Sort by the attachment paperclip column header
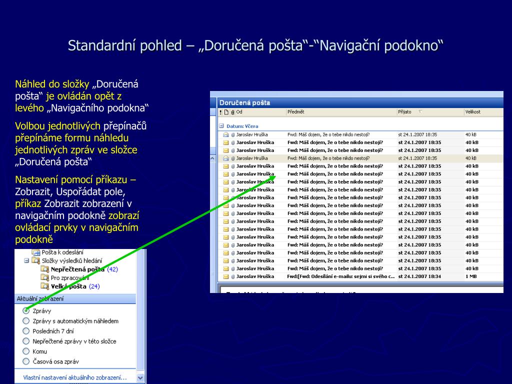512x384 pixels. (x=232, y=112)
